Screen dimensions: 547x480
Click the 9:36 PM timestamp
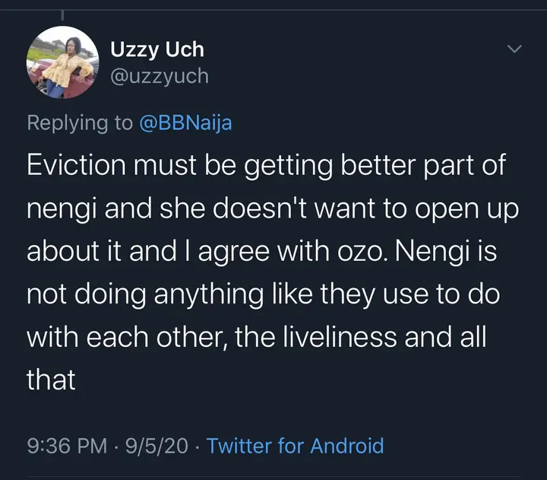click(x=66, y=445)
